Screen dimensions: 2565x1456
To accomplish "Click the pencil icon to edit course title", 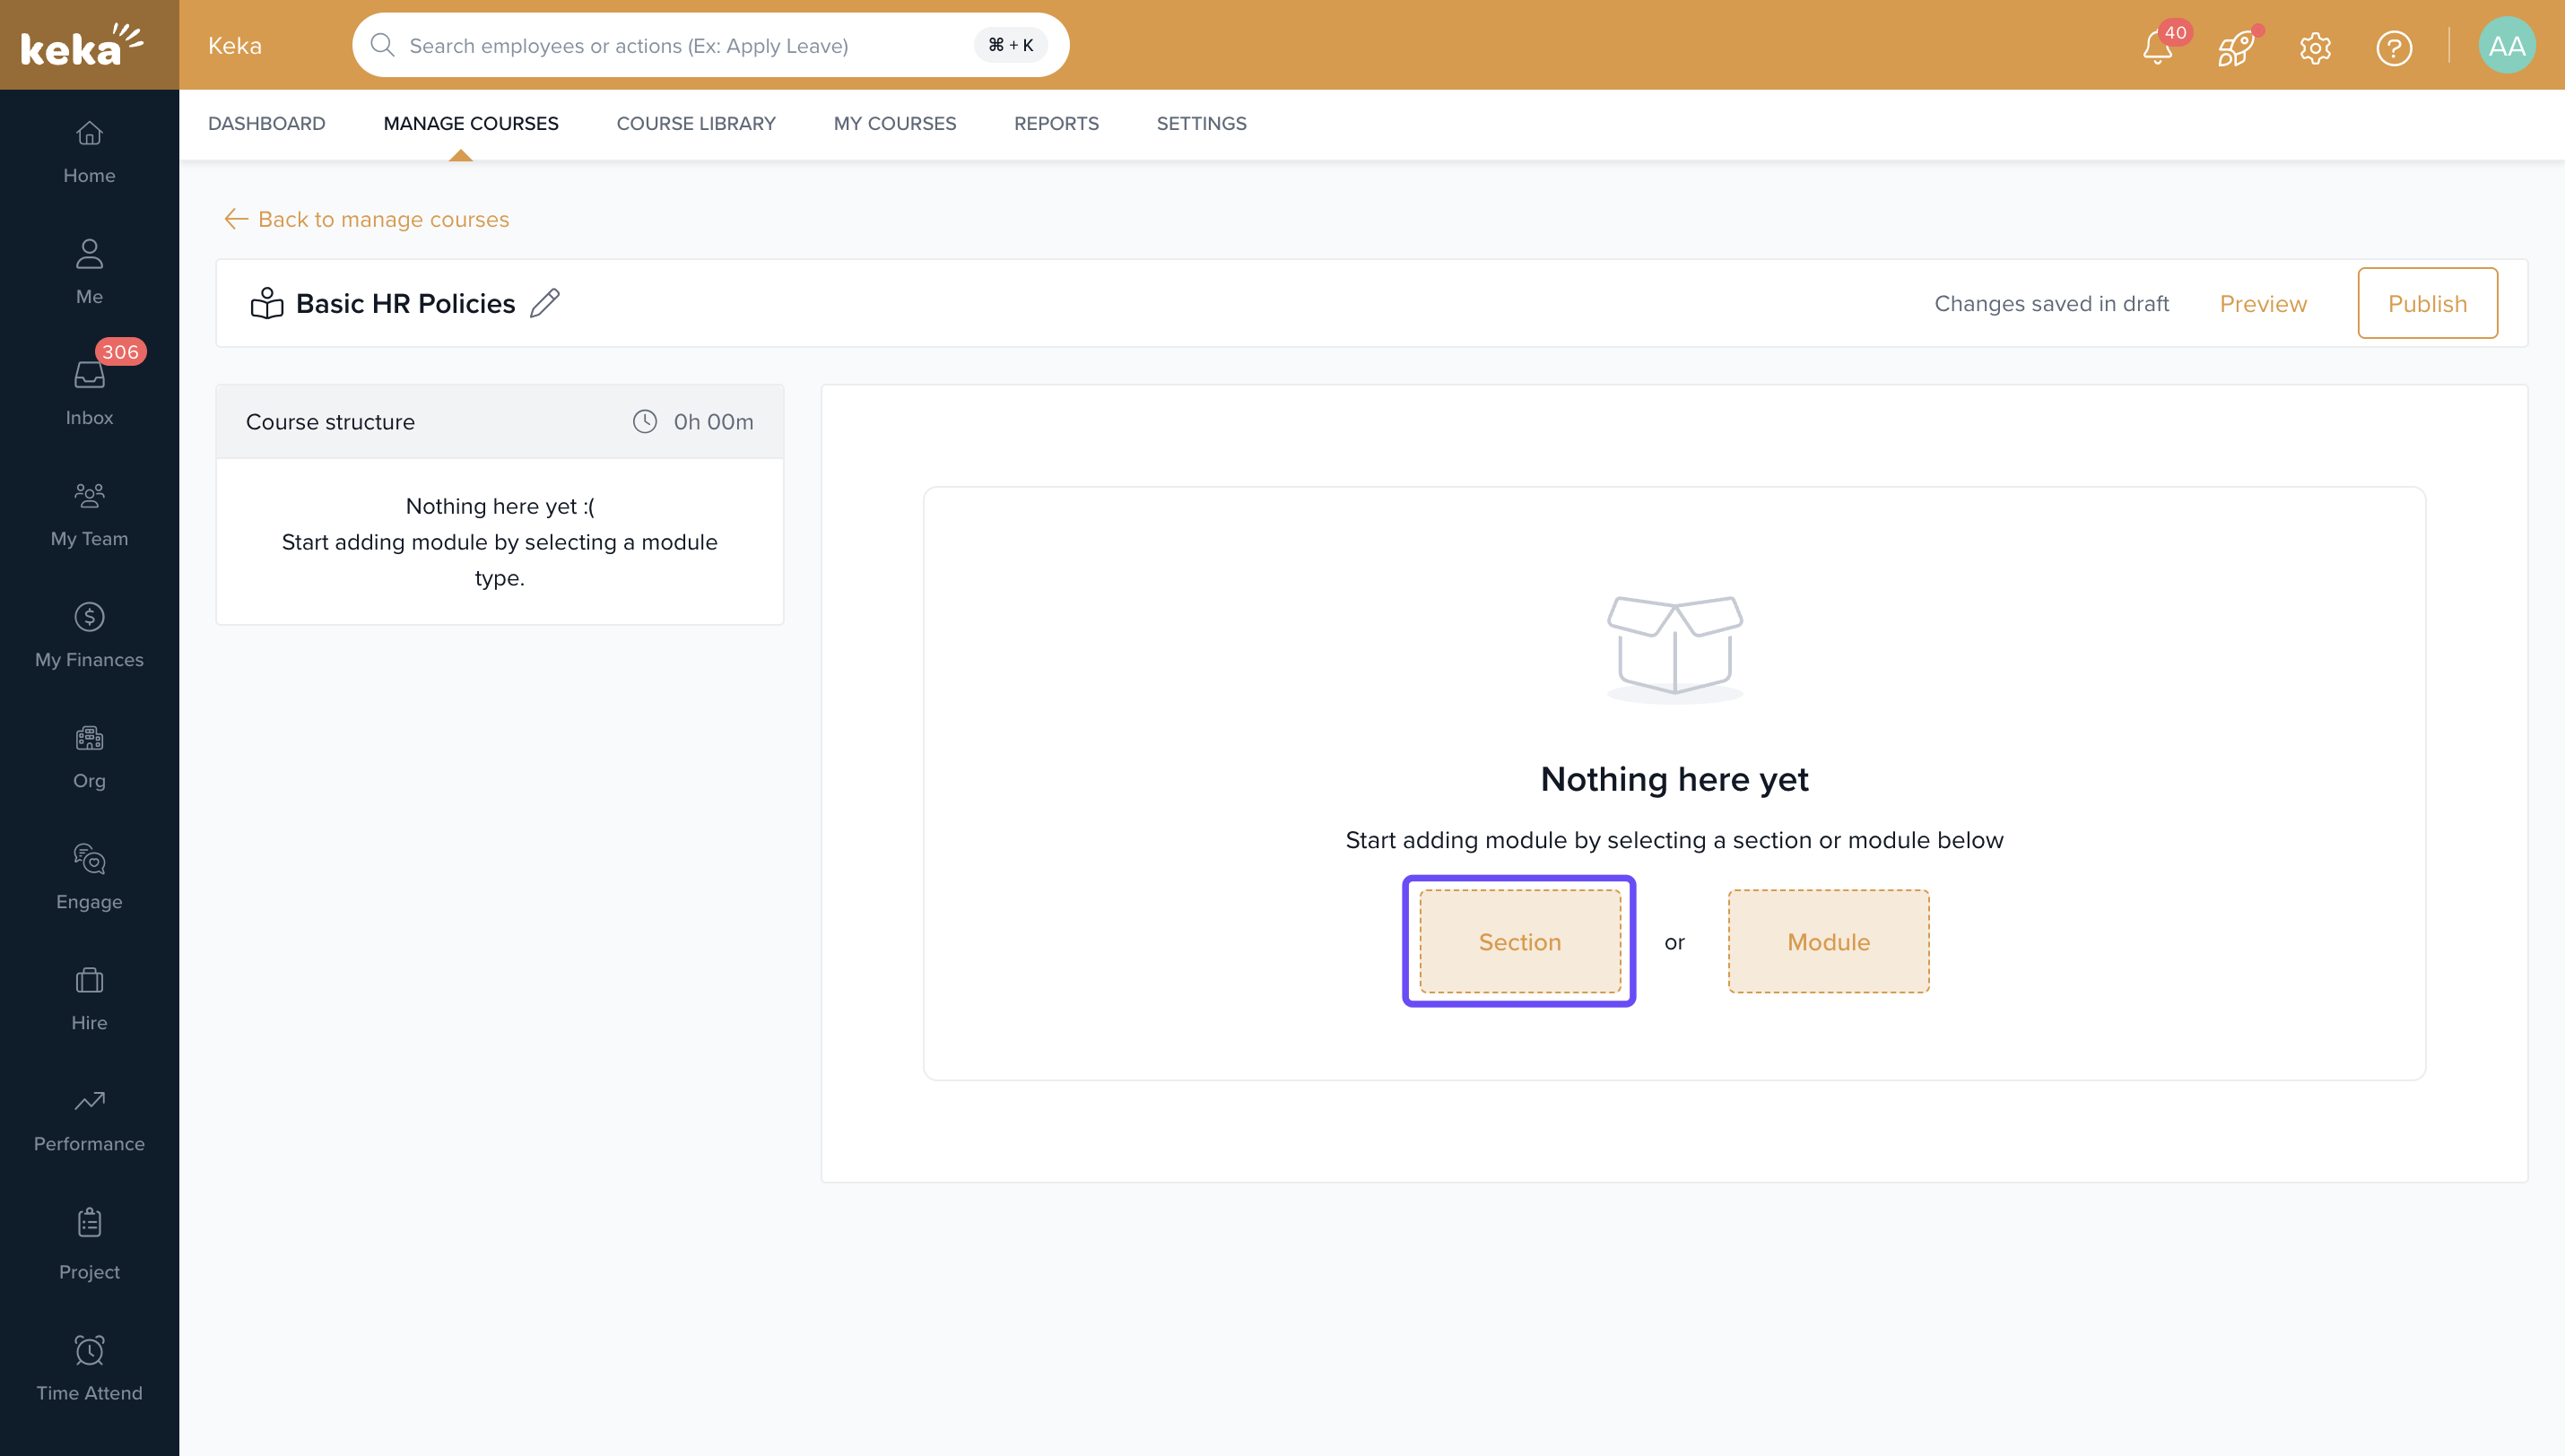I will click(x=544, y=303).
